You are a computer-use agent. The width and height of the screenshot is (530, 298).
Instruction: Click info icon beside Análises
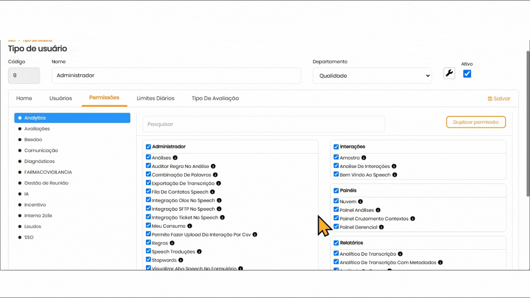[x=175, y=158]
